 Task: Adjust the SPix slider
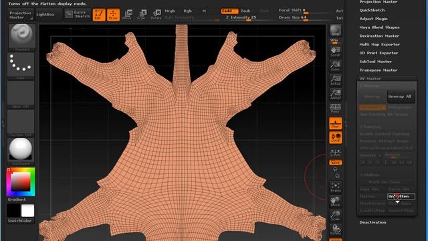[336, 41]
